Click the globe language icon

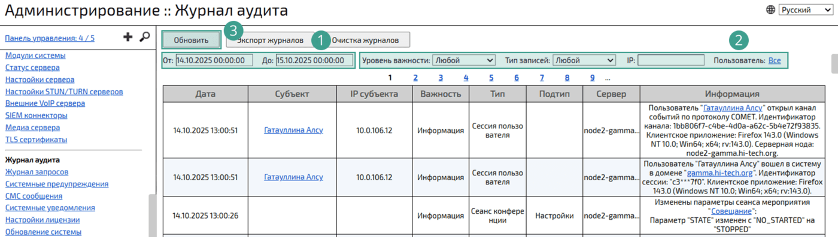point(770,10)
